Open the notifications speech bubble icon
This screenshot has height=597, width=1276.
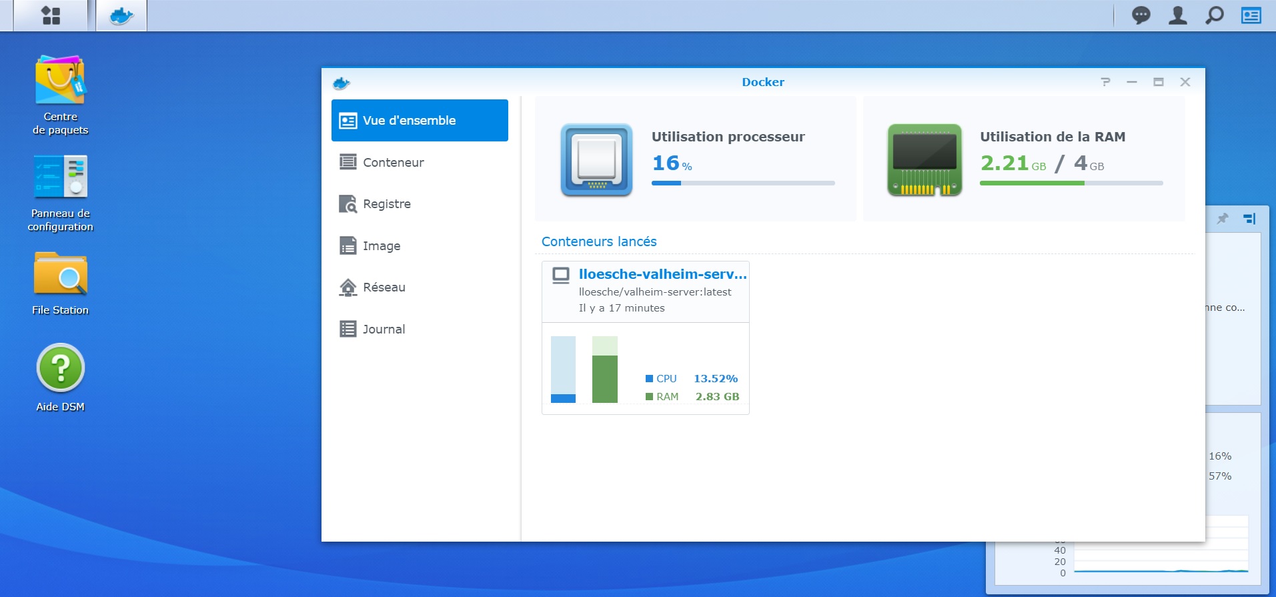[1141, 15]
